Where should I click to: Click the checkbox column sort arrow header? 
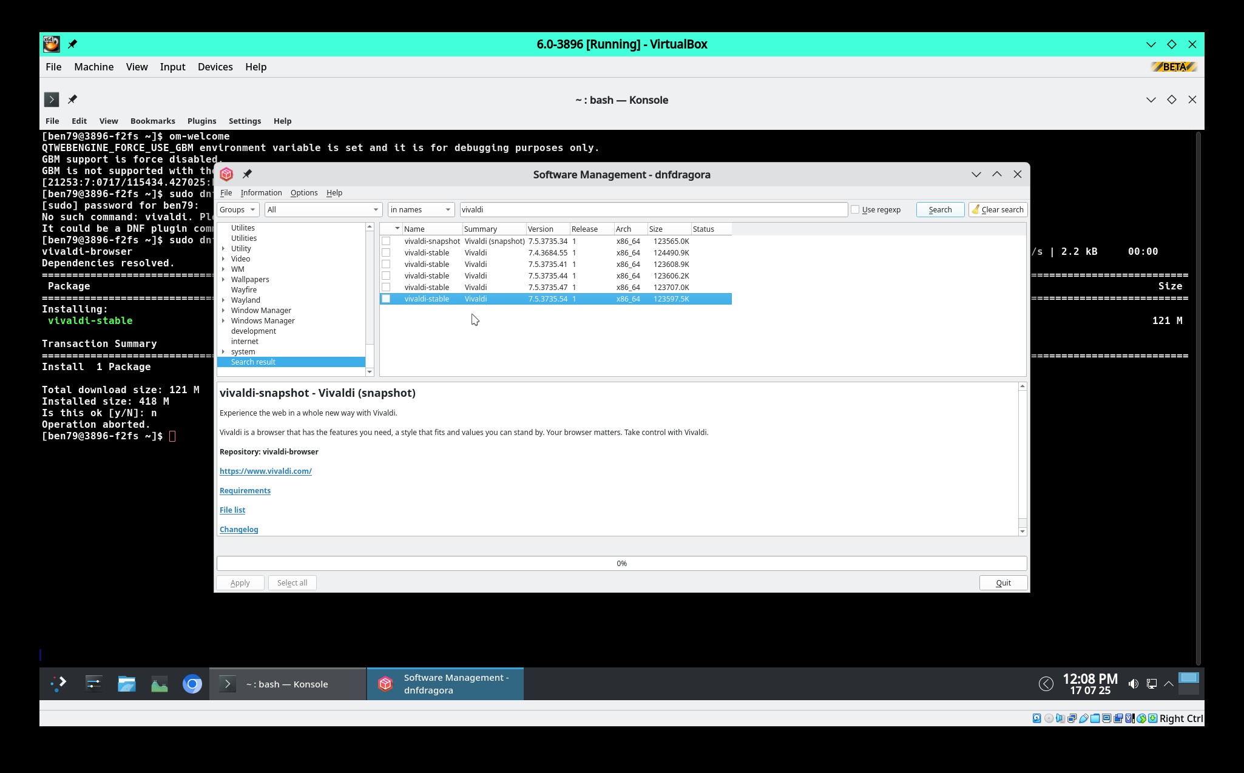[397, 229]
